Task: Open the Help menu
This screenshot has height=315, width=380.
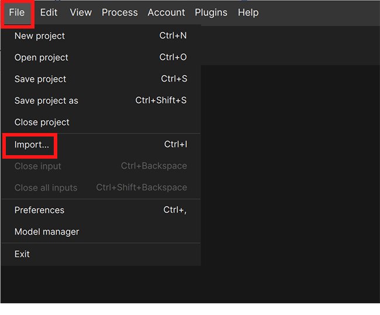Action: point(248,13)
